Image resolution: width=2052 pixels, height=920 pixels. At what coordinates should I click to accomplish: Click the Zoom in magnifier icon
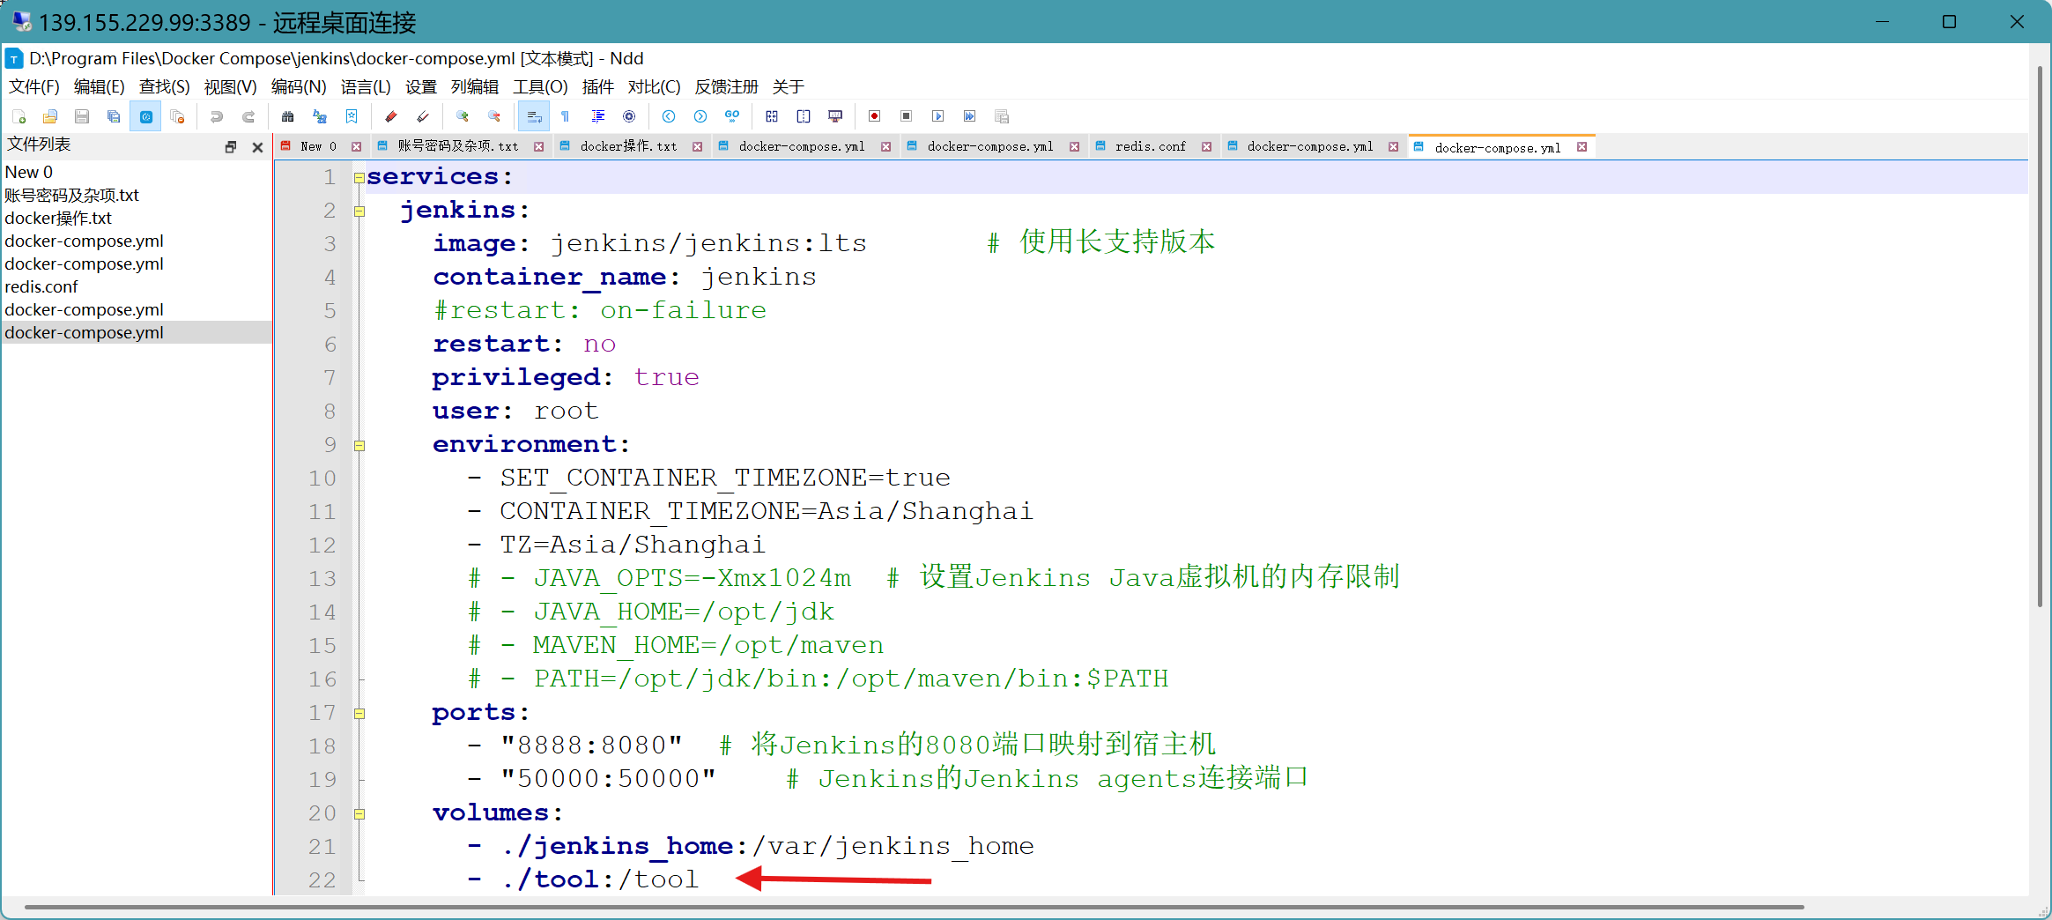point(462,116)
